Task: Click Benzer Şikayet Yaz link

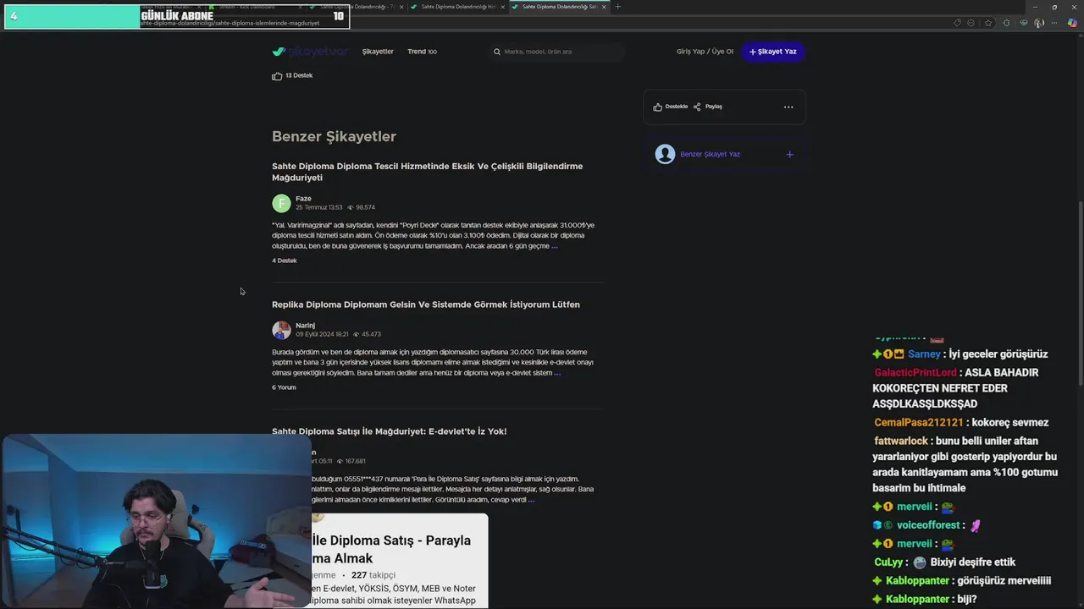Action: pos(710,154)
